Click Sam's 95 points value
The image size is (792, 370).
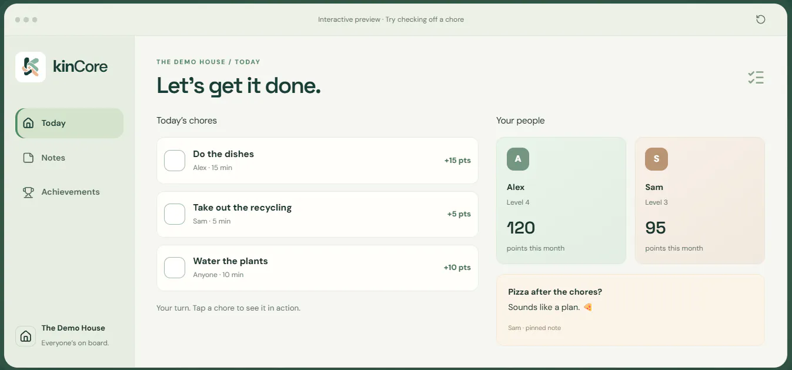(x=656, y=228)
